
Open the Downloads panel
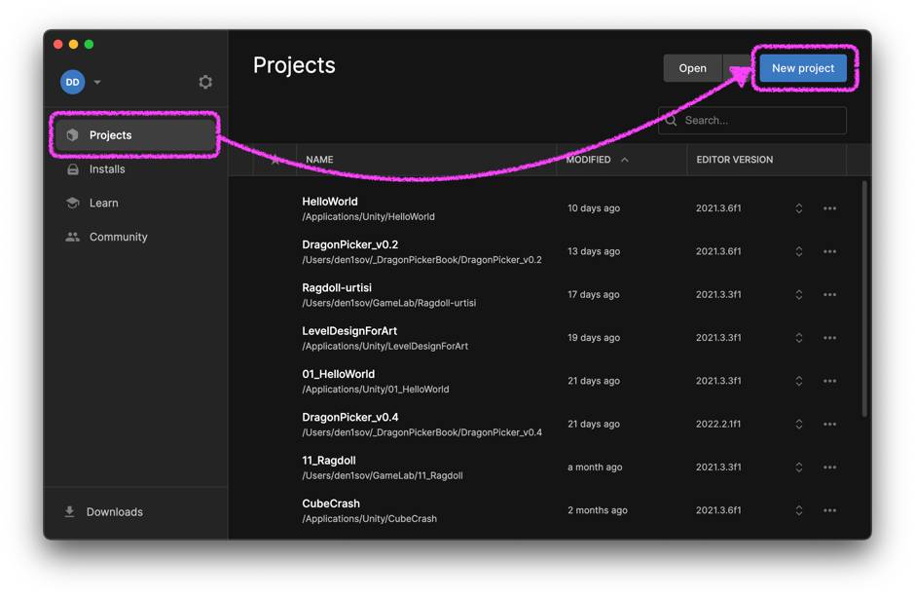coord(104,512)
